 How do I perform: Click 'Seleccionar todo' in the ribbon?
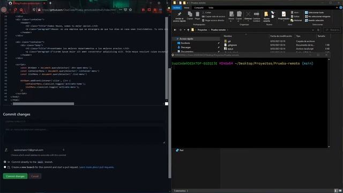tap(315, 12)
